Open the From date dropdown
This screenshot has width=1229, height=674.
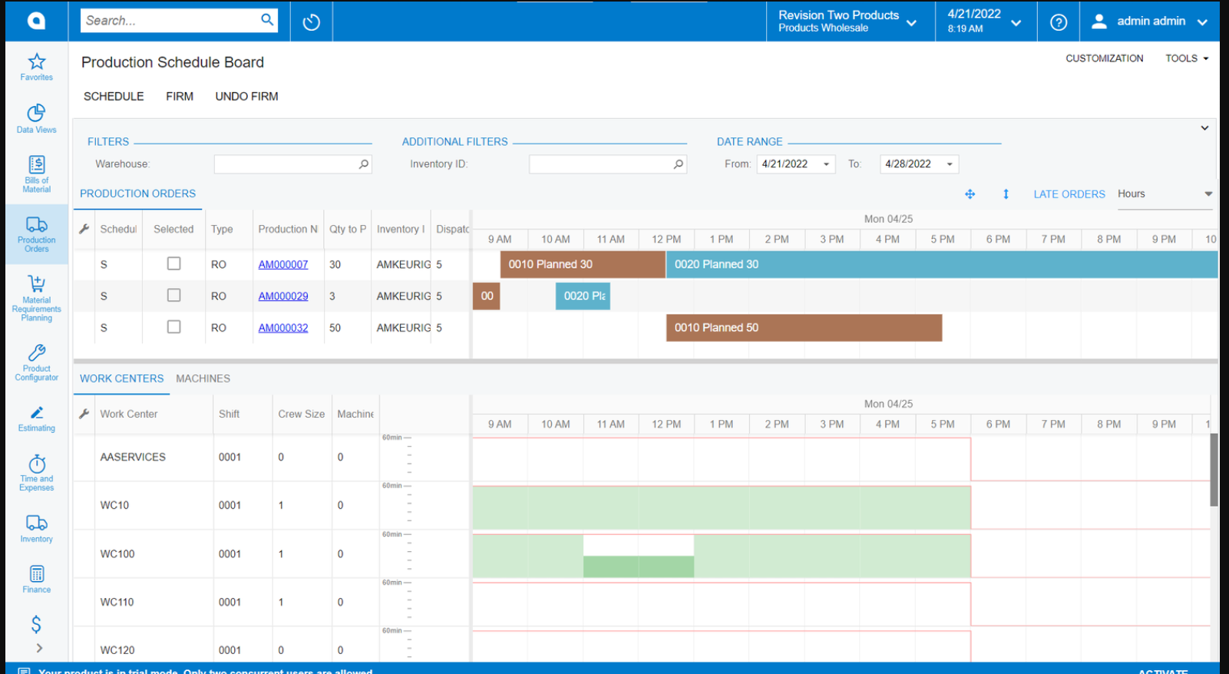tap(826, 164)
